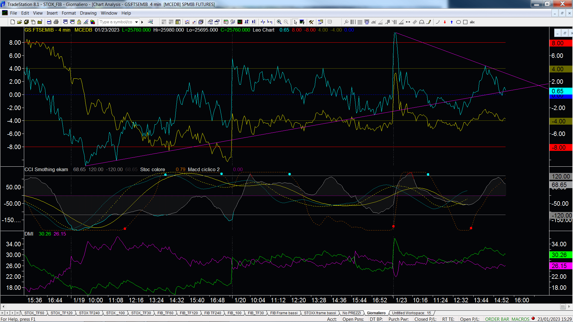Click the compress bar spacing icon
573x322 pixels.
pyautogui.click(x=263, y=22)
